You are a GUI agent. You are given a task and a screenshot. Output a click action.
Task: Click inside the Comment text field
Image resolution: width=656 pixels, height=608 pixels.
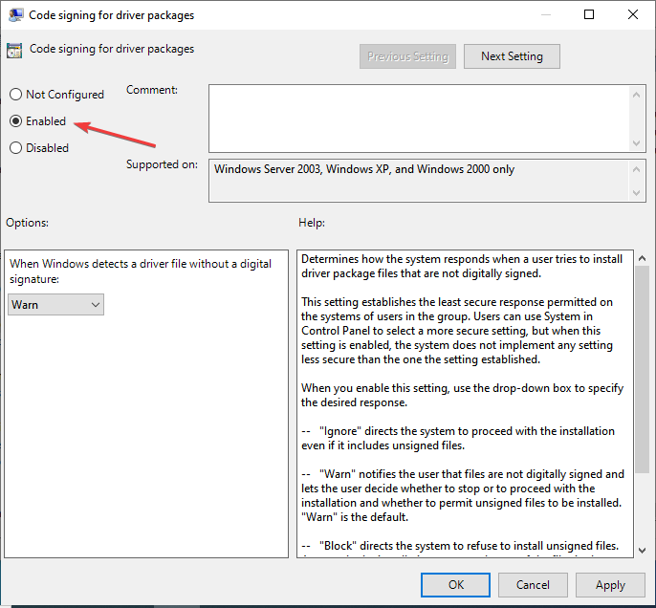[419, 118]
